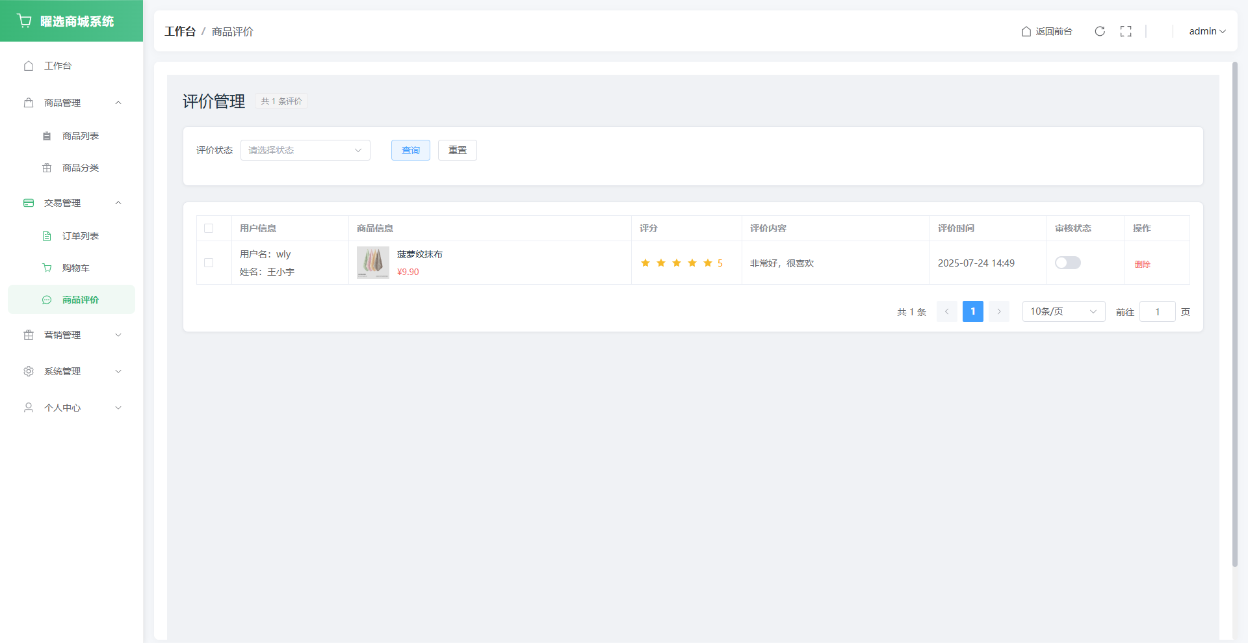
Task: Open 购物车 from the sidebar
Action: (75, 268)
